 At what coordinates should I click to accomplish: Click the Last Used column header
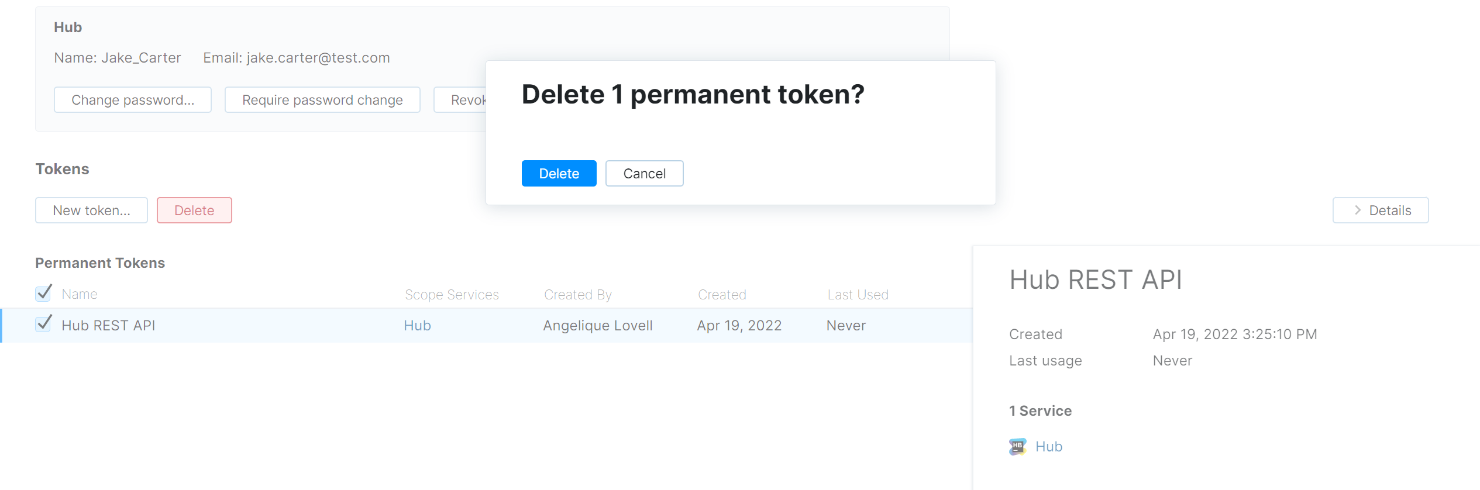[858, 294]
